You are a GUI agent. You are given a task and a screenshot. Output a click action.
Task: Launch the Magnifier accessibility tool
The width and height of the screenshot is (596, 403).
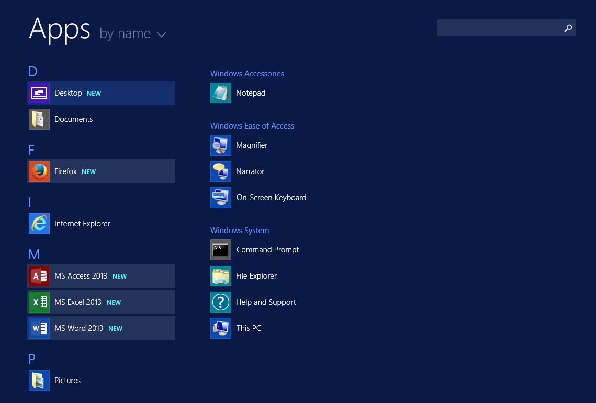point(221,145)
